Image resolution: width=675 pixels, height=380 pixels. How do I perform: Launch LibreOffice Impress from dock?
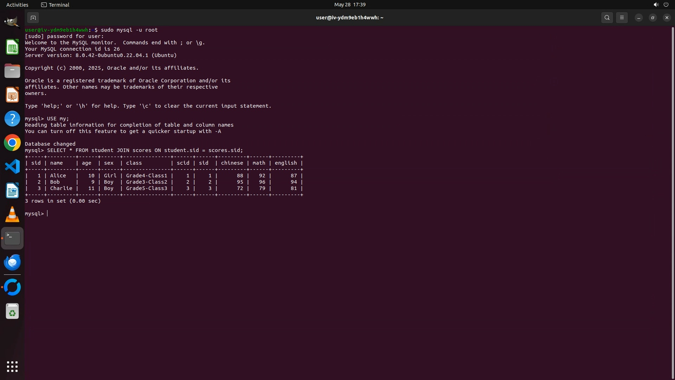(12, 95)
